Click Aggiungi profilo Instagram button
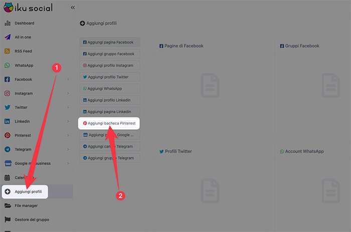Screen dimensions: 351x232 coord(110,66)
